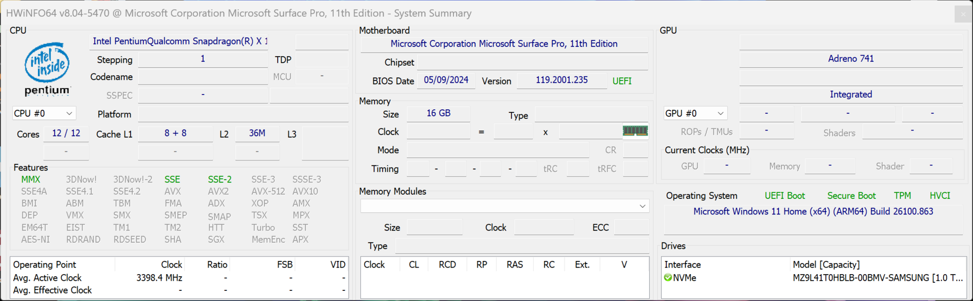Viewport: 973px width, 301px height.
Task: Click the Secure Boot indicator
Action: pyautogui.click(x=851, y=196)
